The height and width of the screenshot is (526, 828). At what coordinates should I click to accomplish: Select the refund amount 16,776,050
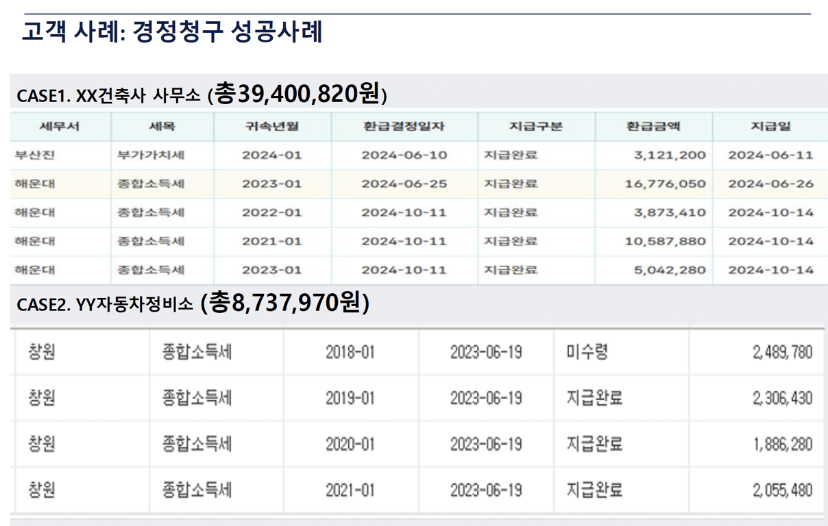[x=665, y=184]
